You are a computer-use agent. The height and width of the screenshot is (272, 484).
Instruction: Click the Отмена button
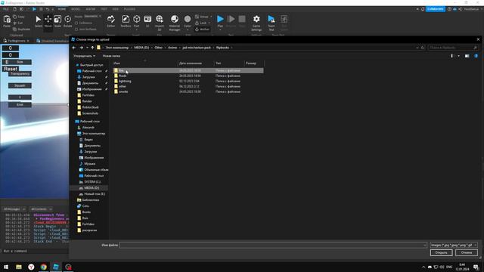[x=467, y=252]
